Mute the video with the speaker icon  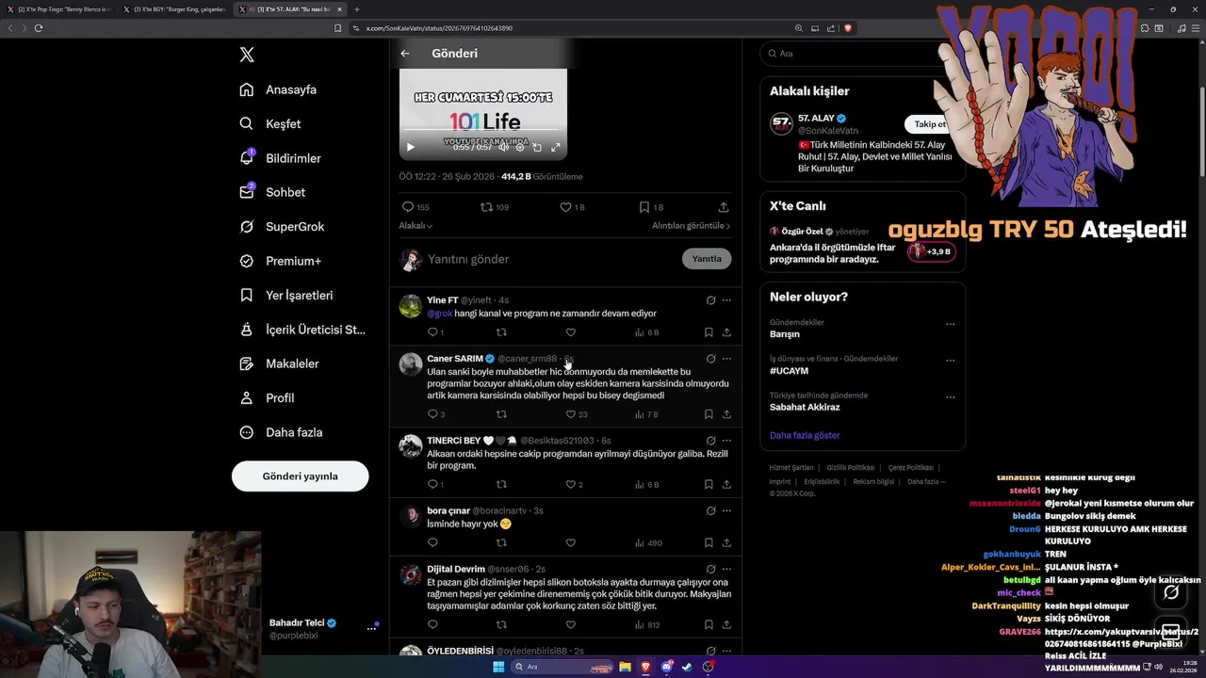(503, 147)
